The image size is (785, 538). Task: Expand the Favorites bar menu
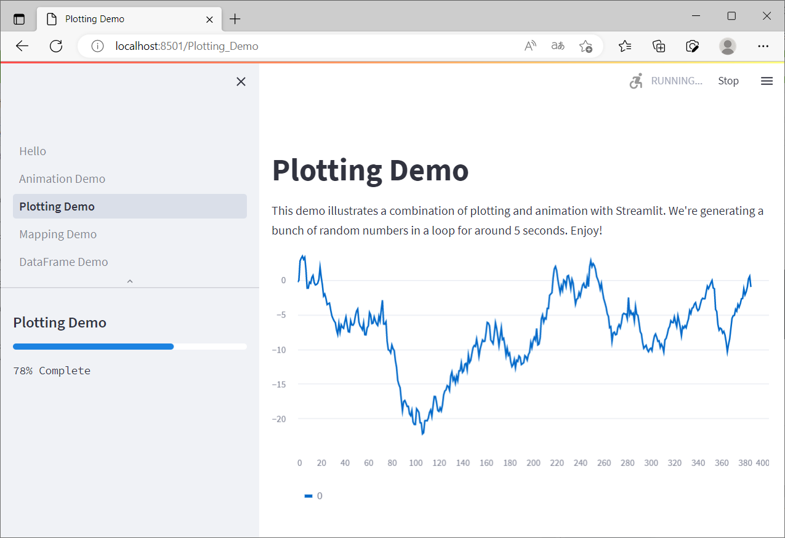tap(626, 46)
